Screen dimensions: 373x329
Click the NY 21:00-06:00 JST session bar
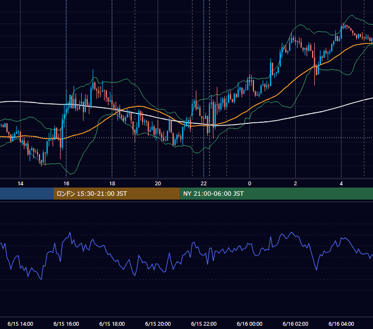[x=276, y=194]
